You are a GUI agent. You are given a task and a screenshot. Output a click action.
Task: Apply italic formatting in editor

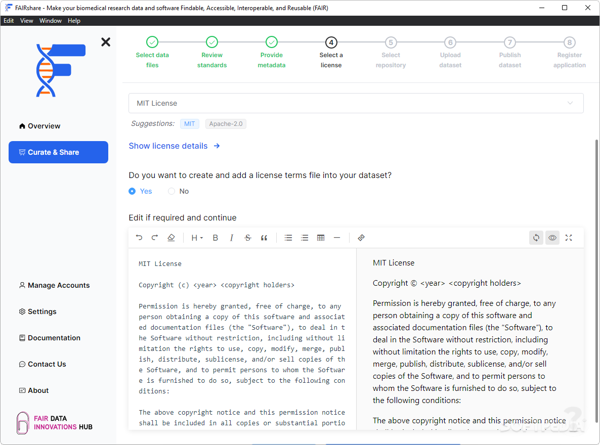pyautogui.click(x=232, y=238)
